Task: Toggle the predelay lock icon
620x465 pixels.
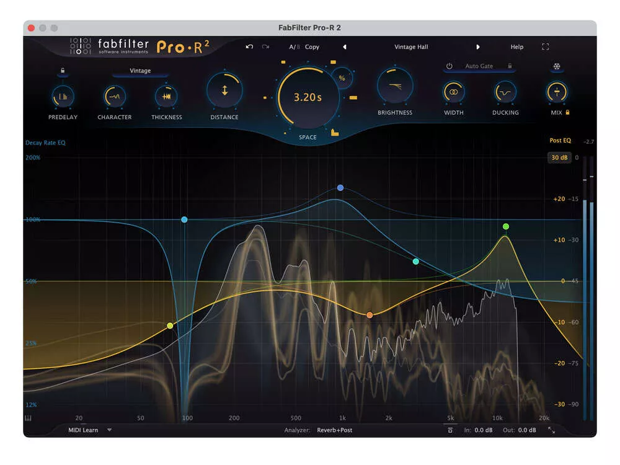Action: coord(63,71)
